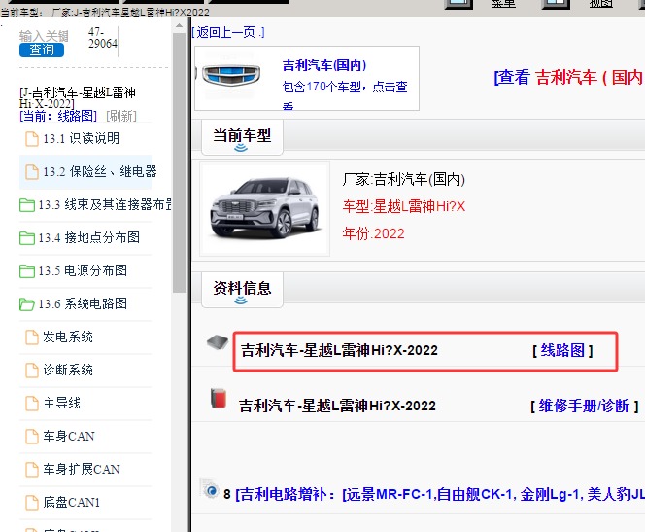Viewport: 645px width, 532px height.
Task: Click the page icon beside 发电系统
Action: point(32,337)
